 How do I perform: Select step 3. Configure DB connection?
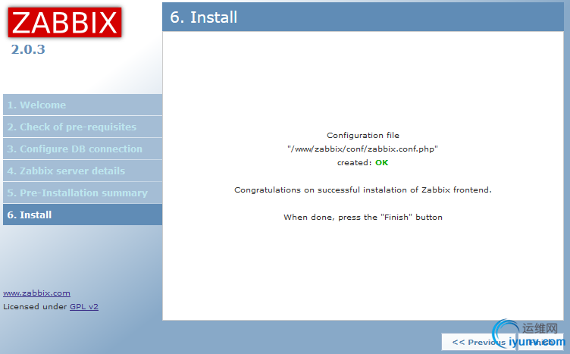tap(83, 149)
